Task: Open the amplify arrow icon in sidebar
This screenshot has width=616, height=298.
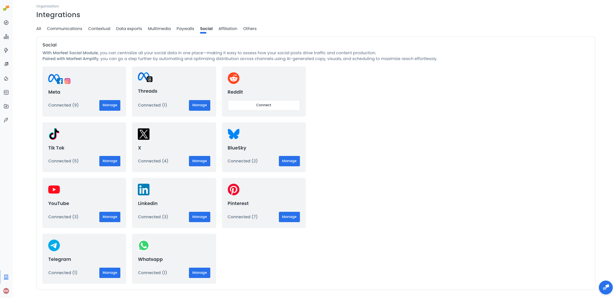Action: (6, 64)
